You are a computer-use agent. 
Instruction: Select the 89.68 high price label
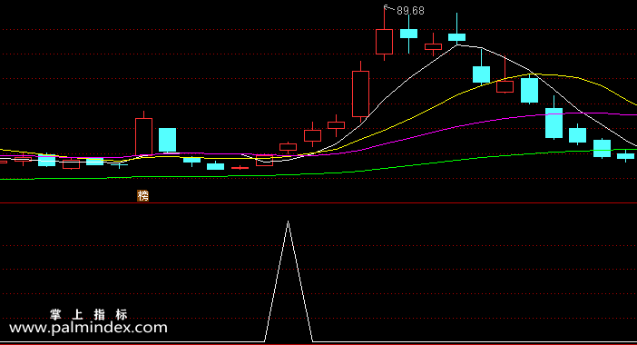click(410, 11)
